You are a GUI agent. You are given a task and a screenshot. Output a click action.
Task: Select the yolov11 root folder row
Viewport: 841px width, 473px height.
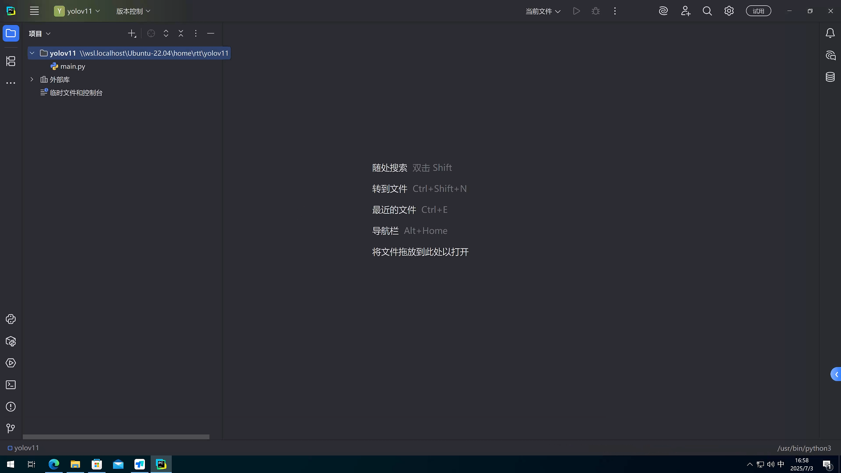point(129,53)
